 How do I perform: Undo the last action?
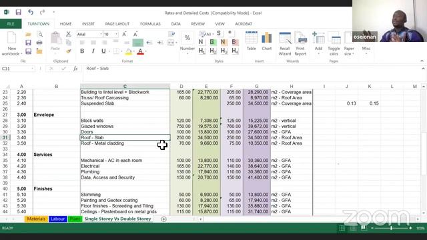click(31, 12)
